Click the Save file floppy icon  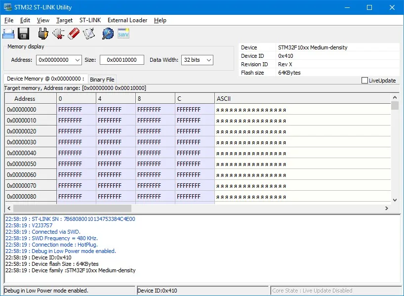click(x=24, y=34)
